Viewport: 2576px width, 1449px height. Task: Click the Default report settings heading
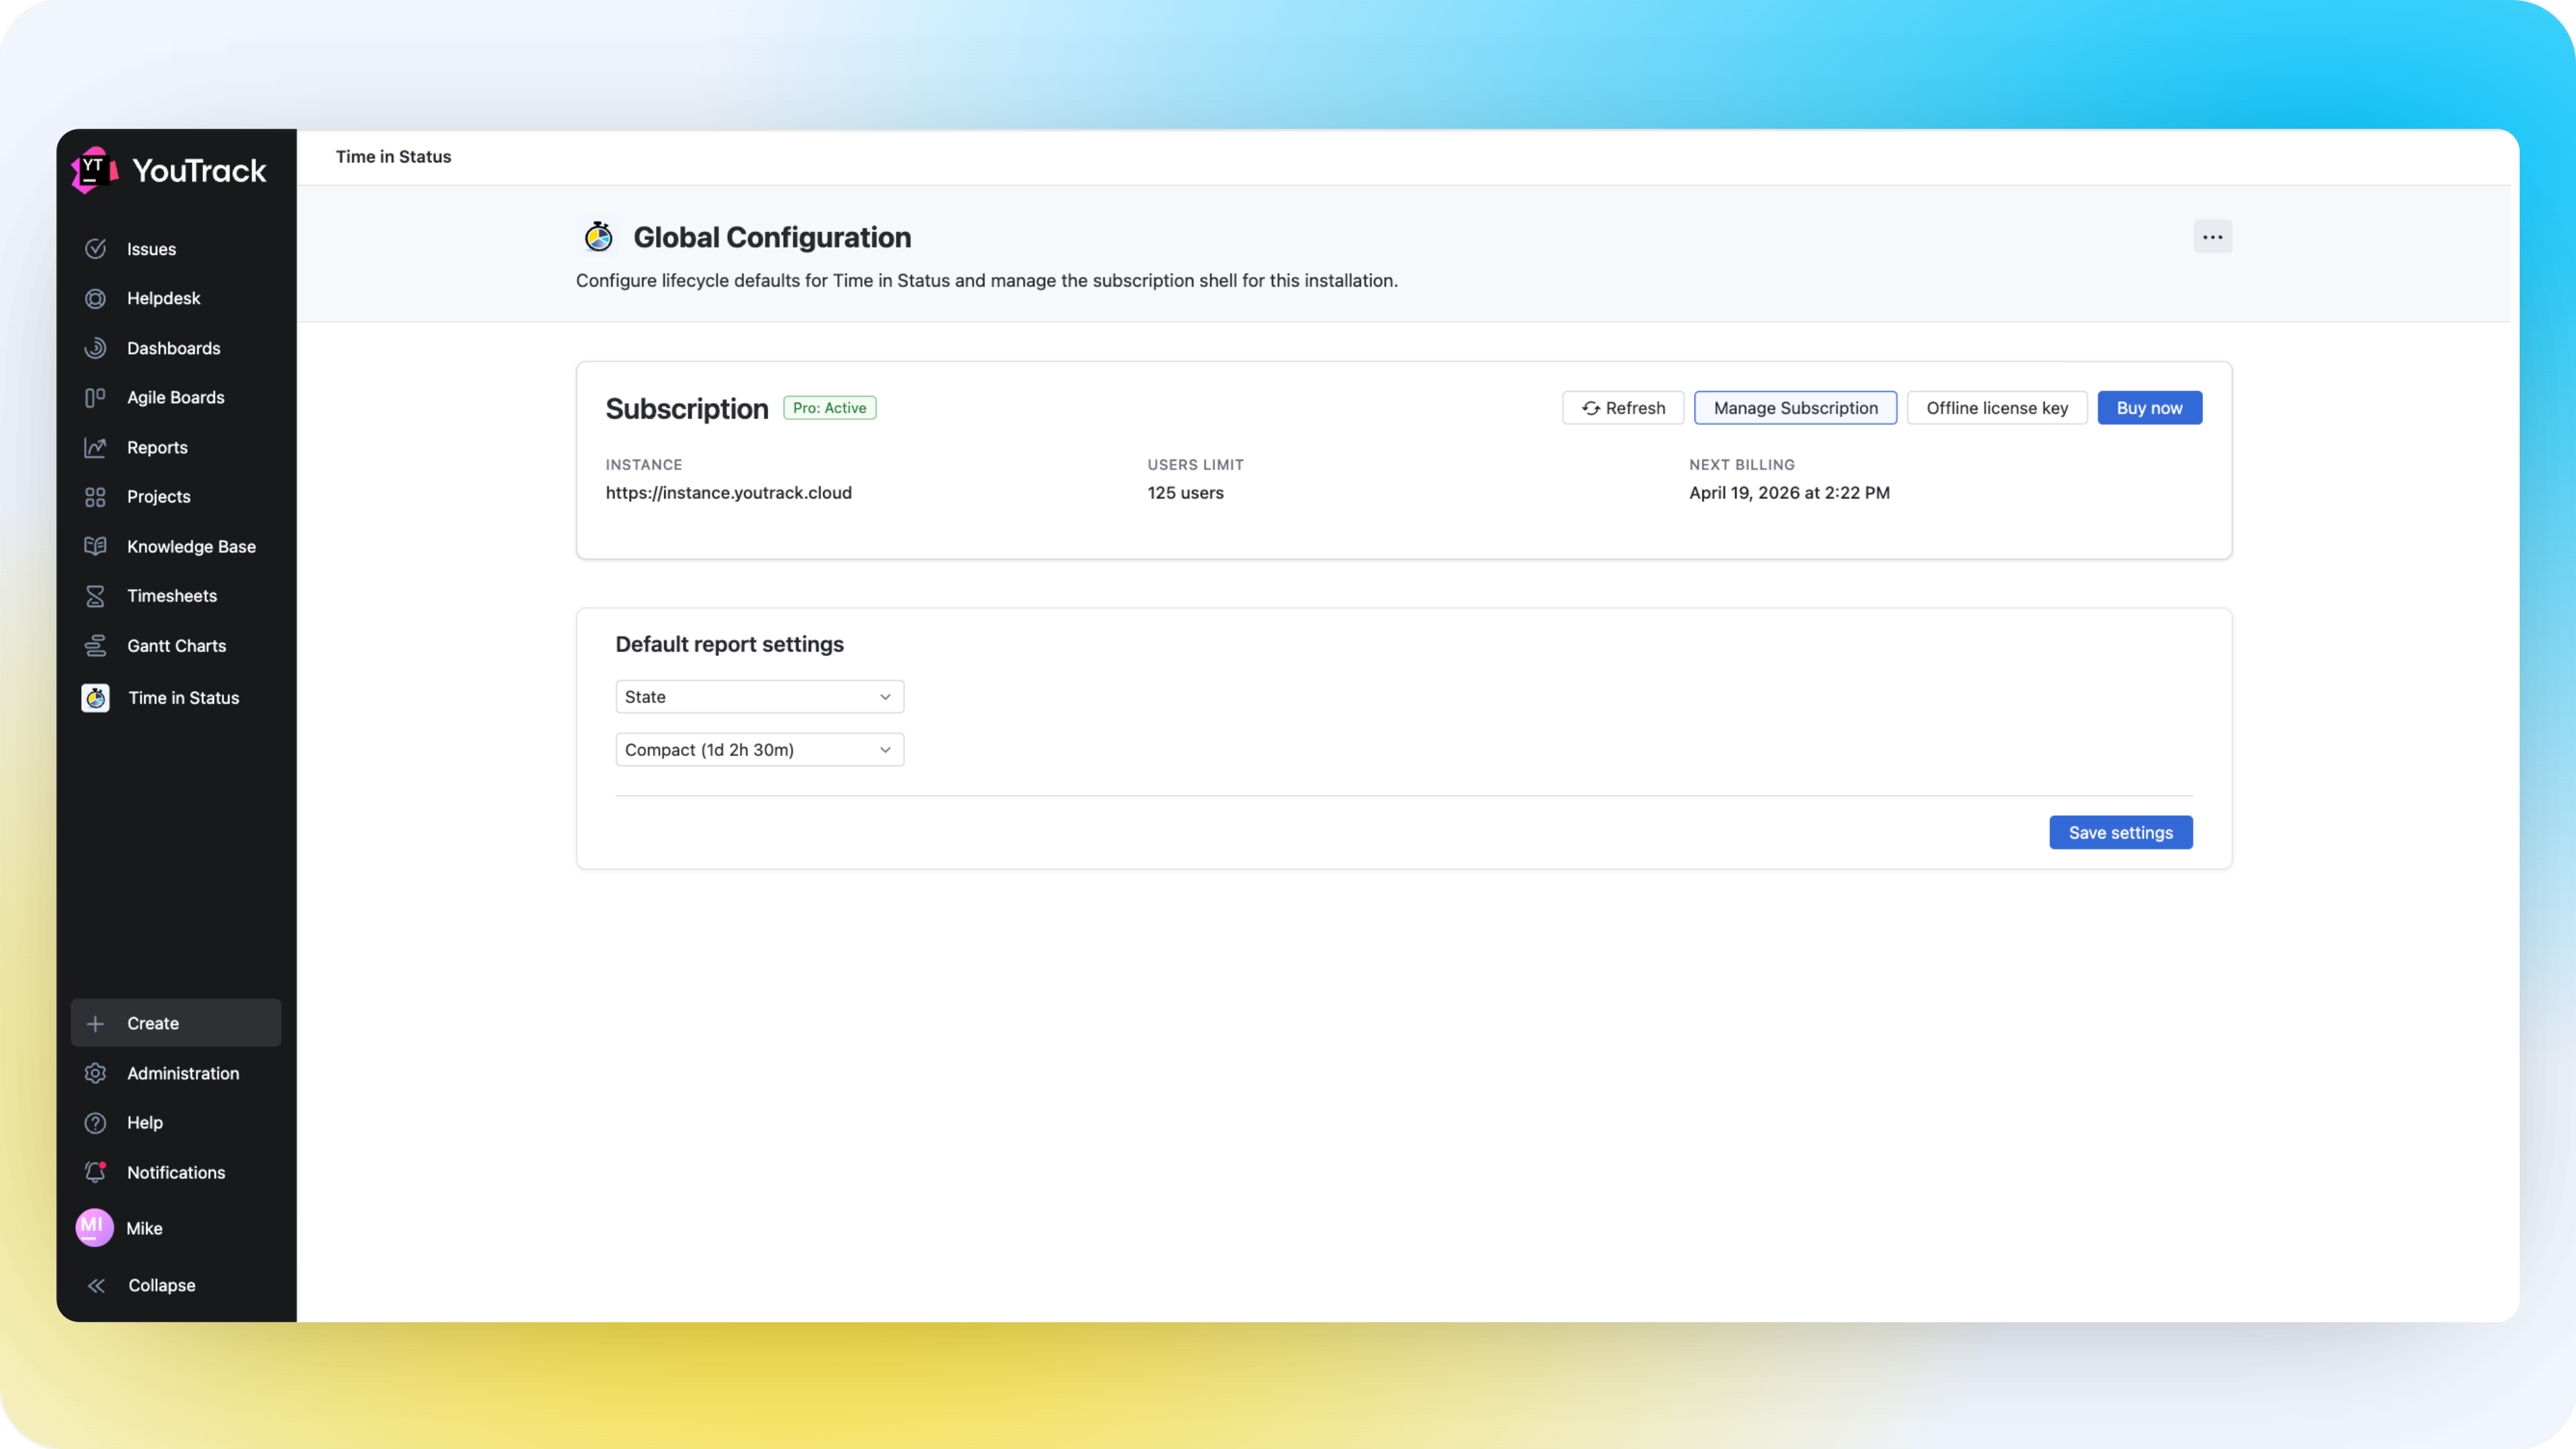tap(729, 644)
